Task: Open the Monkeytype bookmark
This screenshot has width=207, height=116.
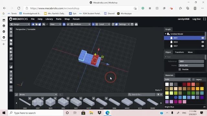Action: 125,14
